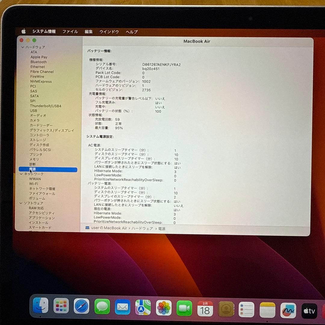Select コントローラ in sidebar
Viewport: 325px width, 325px height.
click(x=39, y=135)
